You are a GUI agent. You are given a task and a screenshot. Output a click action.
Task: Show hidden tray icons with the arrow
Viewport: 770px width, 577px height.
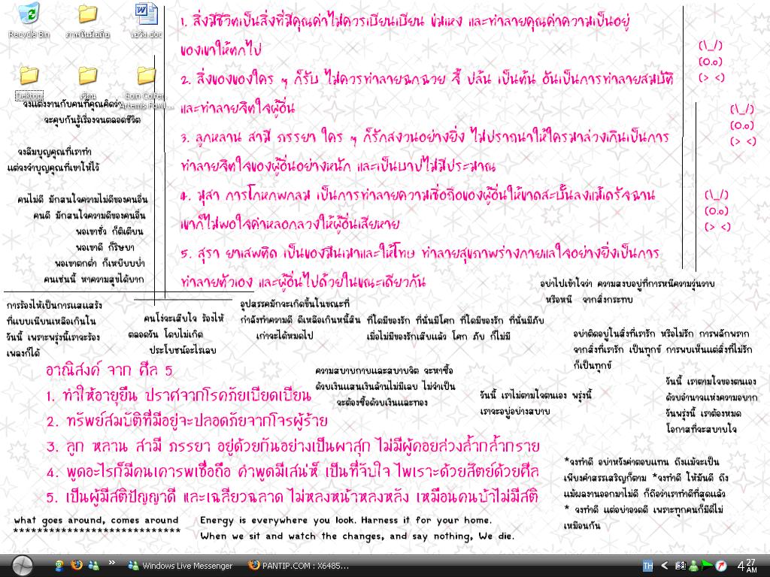pyautogui.click(x=665, y=566)
